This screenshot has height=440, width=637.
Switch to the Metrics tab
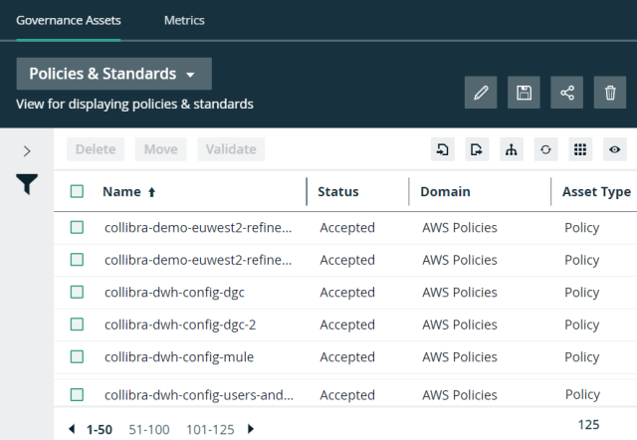click(184, 20)
